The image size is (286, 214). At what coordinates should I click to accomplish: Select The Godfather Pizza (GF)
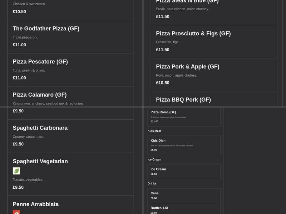(x=46, y=29)
